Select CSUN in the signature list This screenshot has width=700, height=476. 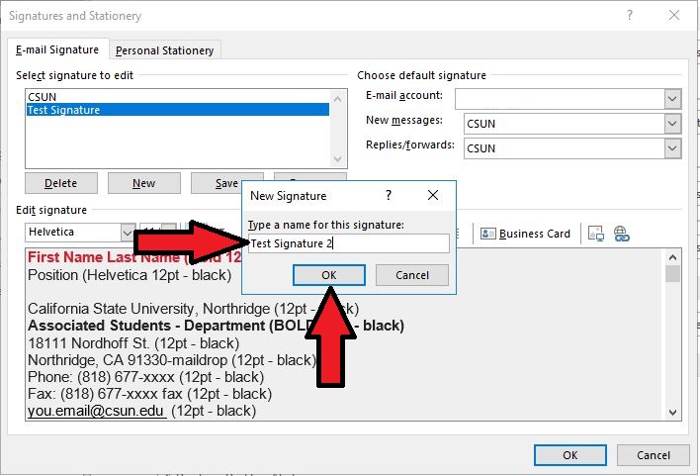tap(42, 97)
